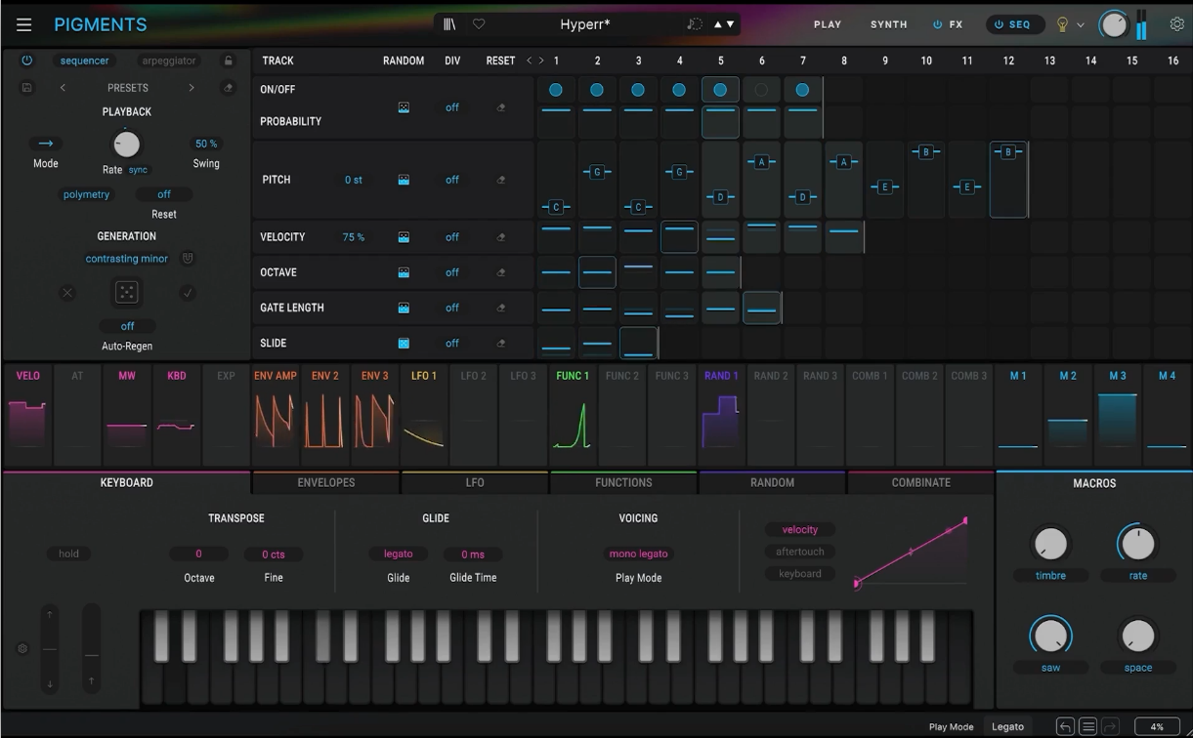The height and width of the screenshot is (738, 1193).
Task: Toggle sequencer step 6 on
Action: click(761, 90)
